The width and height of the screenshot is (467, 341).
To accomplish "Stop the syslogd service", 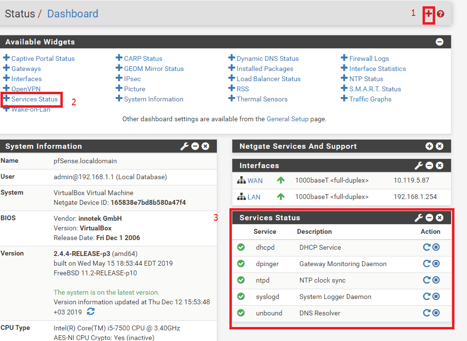I will pos(436,297).
